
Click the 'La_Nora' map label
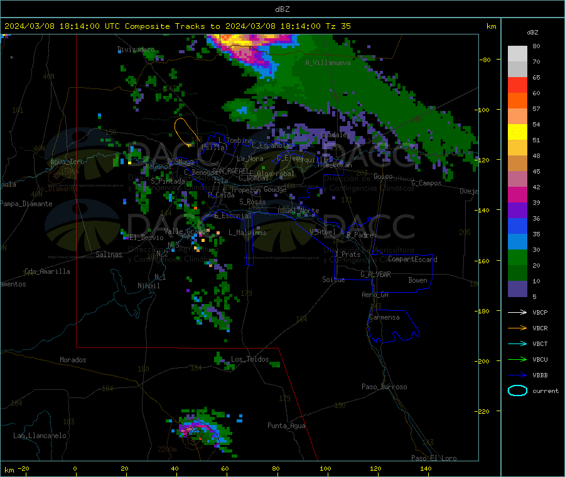point(250,159)
